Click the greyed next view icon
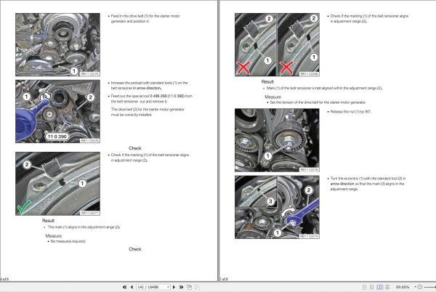Screen dimensions: 436x292 point(197,287)
